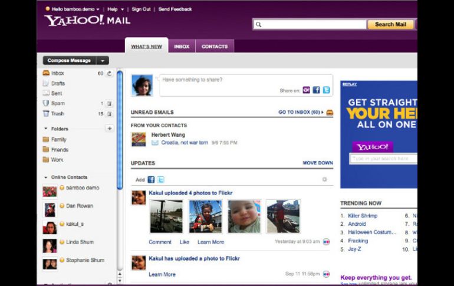Click the add folder plus icon
Screen dimensions: 454x286
(109, 129)
